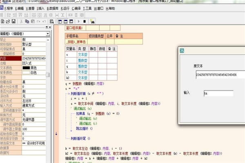Open search with binoculars icon
Viewport: 245px width, 163px height.
click(x=92, y=22)
